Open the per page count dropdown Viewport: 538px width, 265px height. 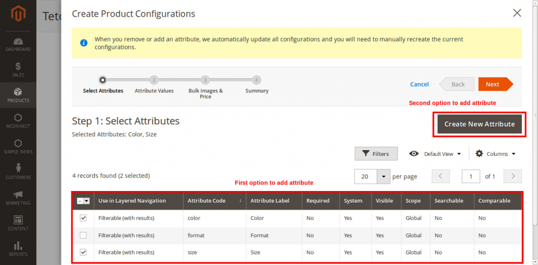coord(384,177)
